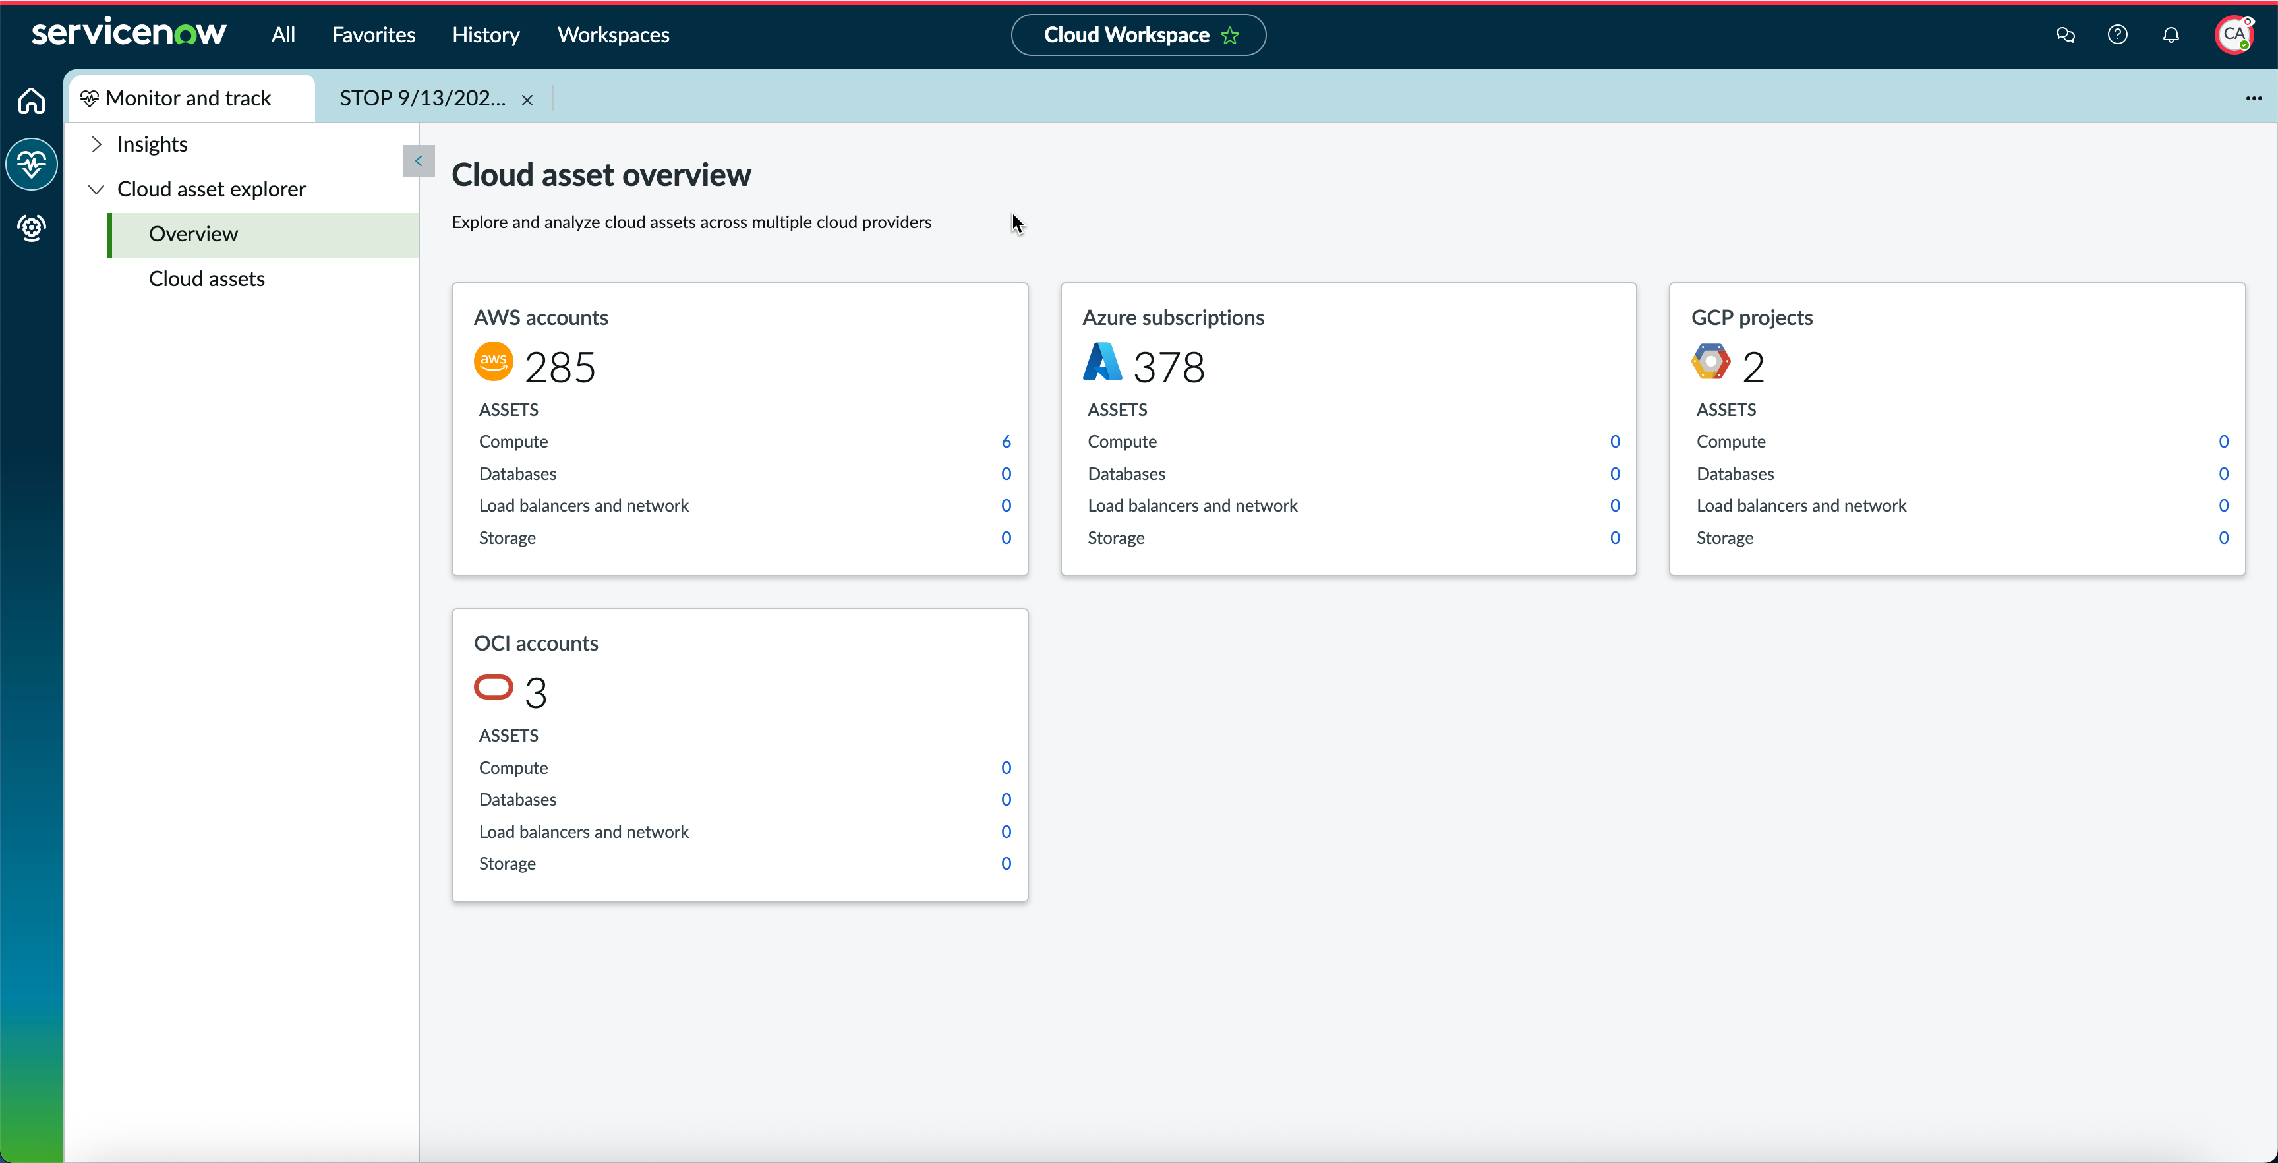Open Azure Storage count link

(1615, 538)
